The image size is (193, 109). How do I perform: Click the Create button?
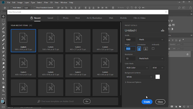tap(147, 102)
